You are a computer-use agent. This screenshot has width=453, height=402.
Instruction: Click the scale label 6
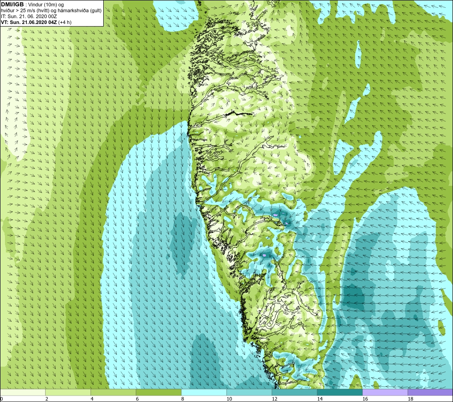[x=138, y=399]
